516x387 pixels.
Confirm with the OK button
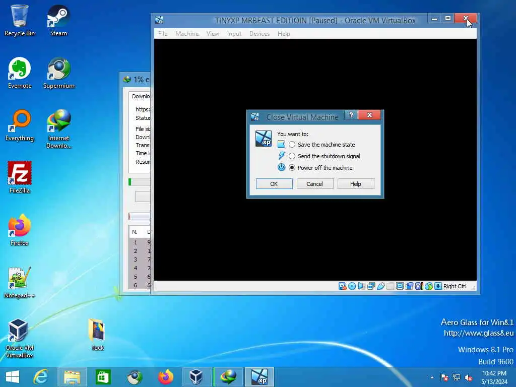tap(274, 184)
